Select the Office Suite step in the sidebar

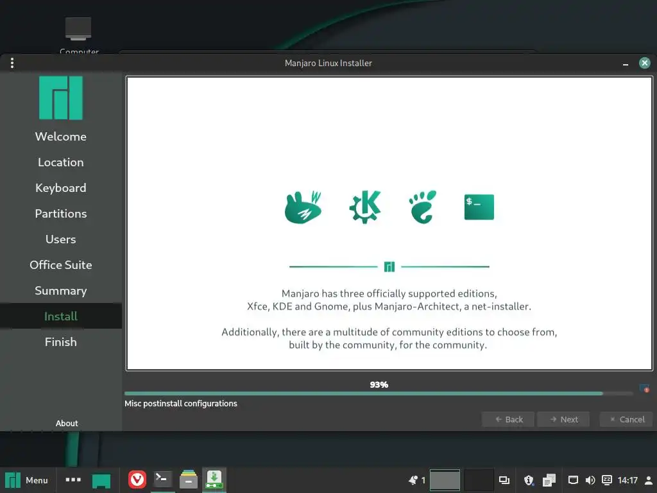61,264
